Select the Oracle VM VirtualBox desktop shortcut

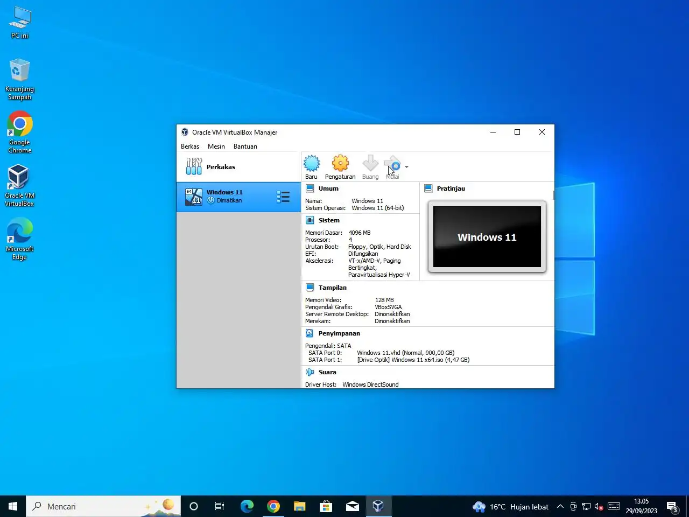(20, 186)
